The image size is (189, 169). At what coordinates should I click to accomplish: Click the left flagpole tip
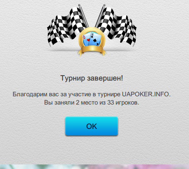pos(79,5)
